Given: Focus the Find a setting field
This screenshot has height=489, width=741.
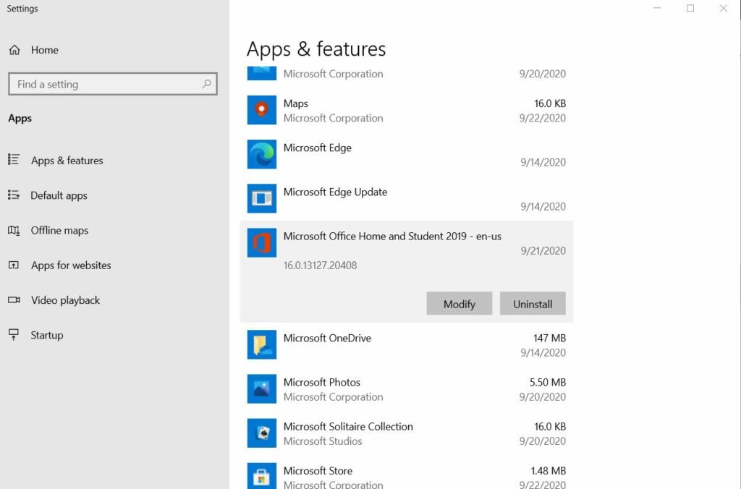Looking at the screenshot, I should point(105,84).
